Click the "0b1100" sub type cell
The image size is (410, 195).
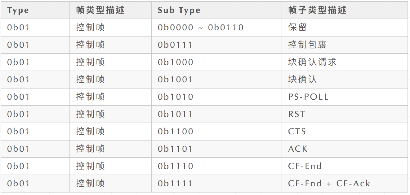click(176, 132)
